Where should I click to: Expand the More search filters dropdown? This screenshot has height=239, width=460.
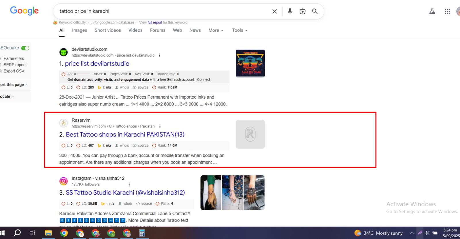[x=216, y=30]
